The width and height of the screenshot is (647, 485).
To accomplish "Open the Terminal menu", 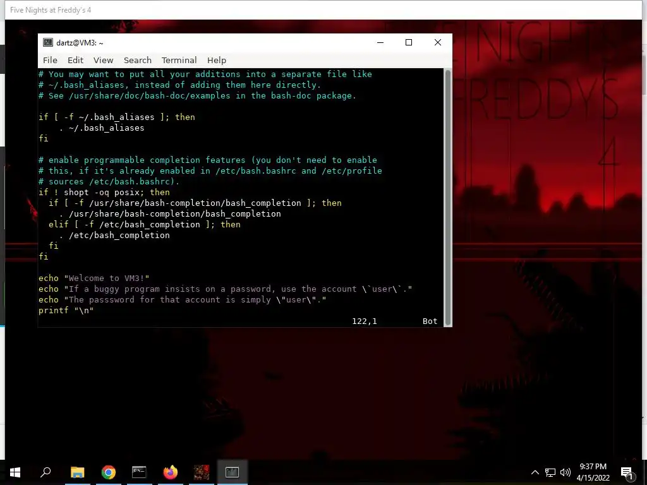I will click(x=179, y=60).
